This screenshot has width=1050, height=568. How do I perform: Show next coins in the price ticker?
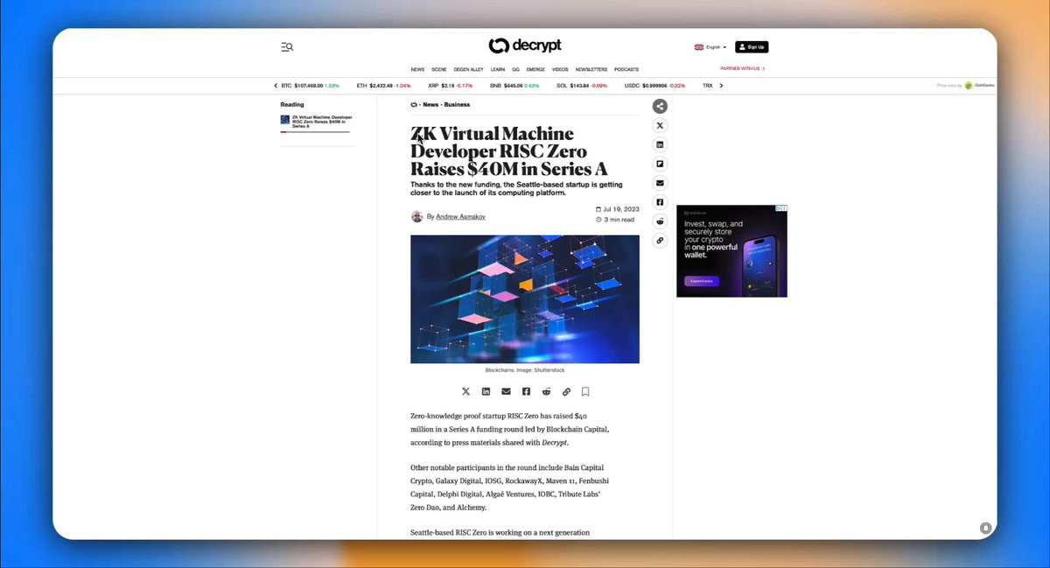[721, 86]
